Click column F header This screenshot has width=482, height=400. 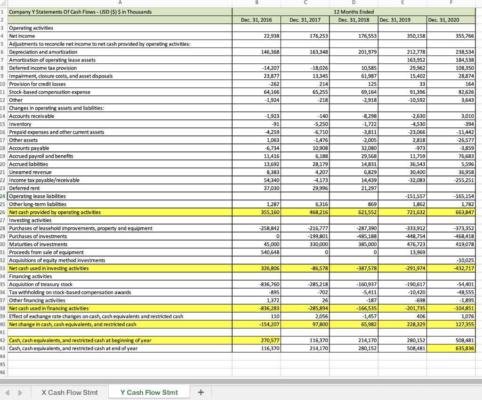(x=451, y=2)
